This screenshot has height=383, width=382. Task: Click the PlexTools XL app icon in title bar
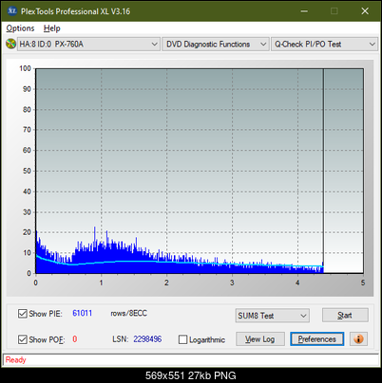[12, 11]
